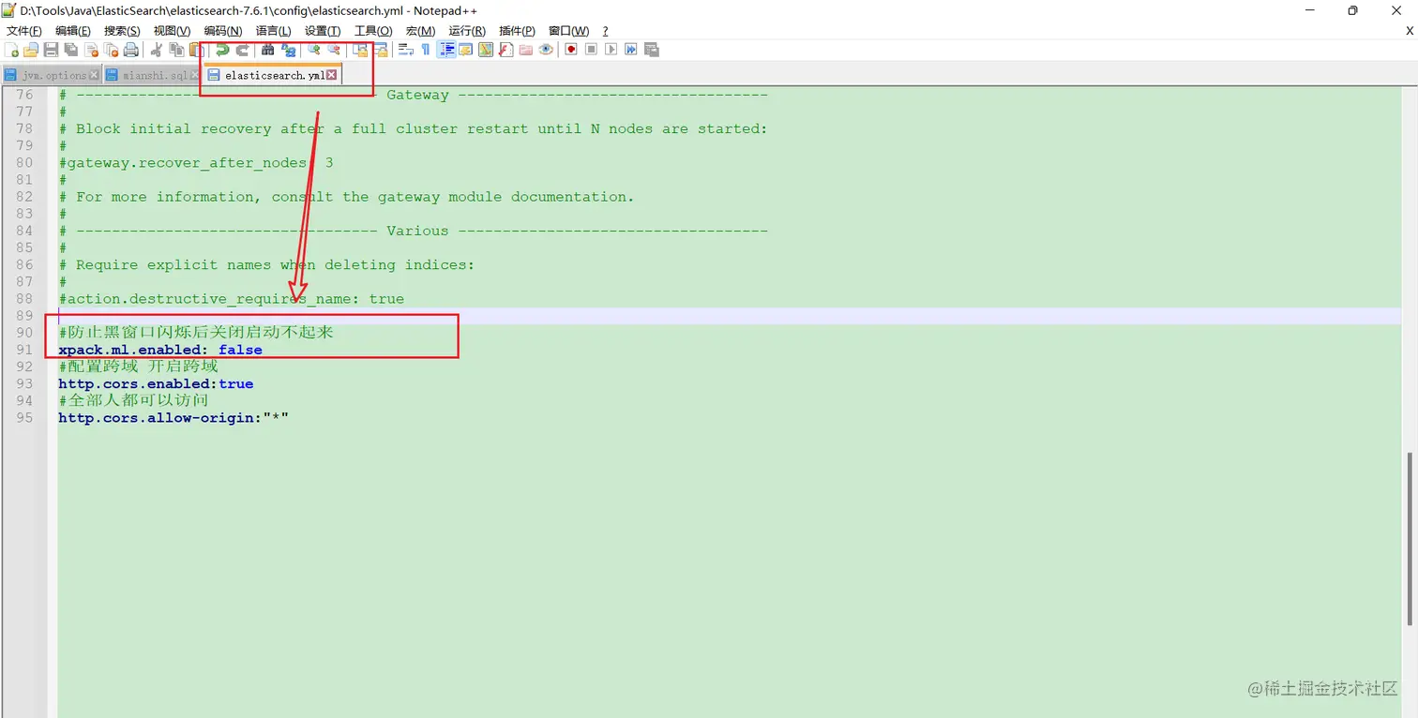Open Folder as Workspace icon
1418x718 pixels.
pos(525,50)
